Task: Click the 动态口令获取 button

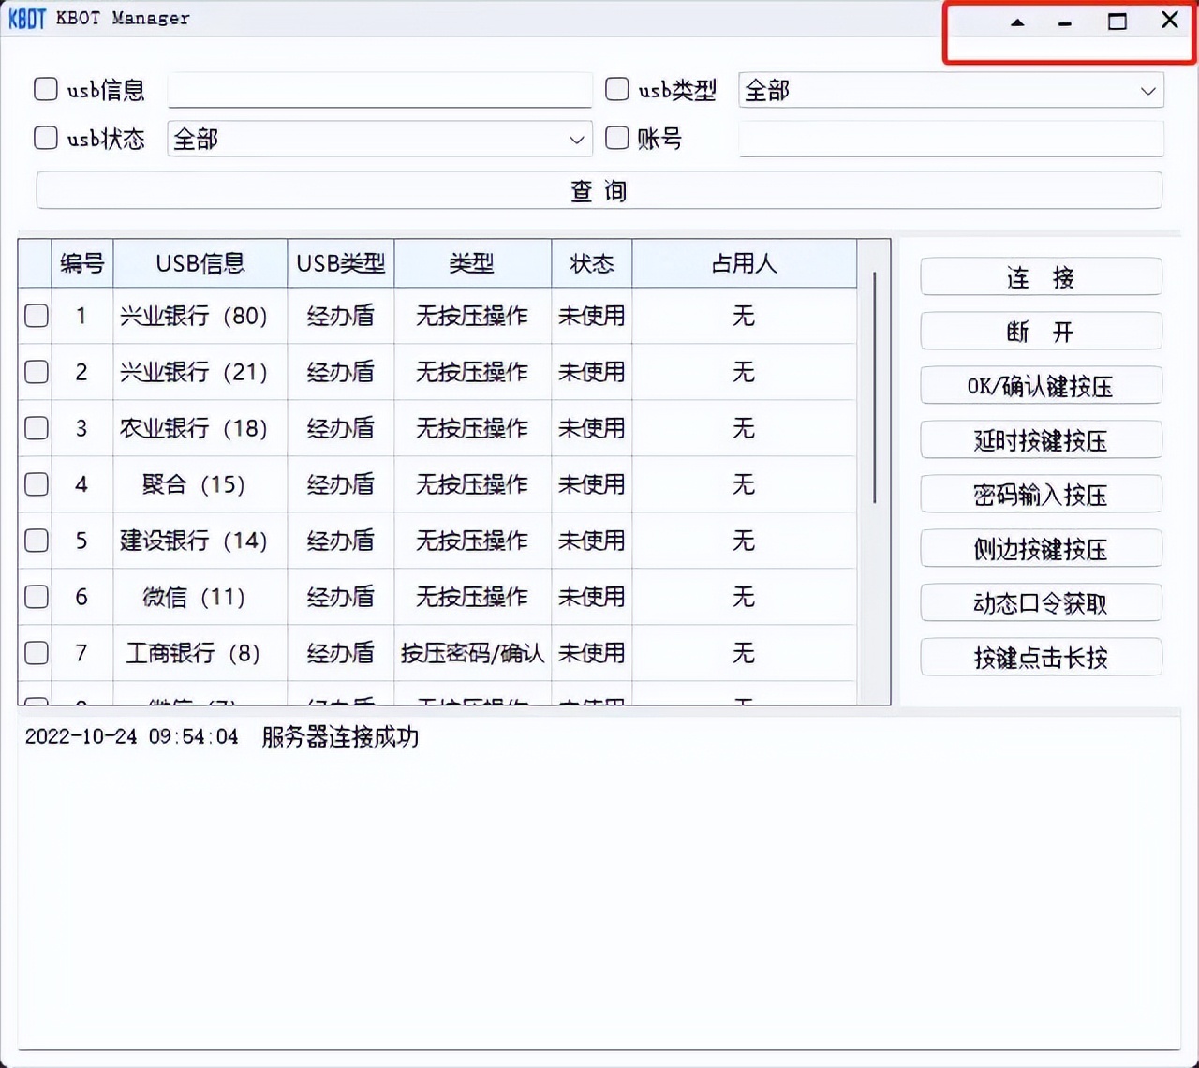Action: (1041, 603)
